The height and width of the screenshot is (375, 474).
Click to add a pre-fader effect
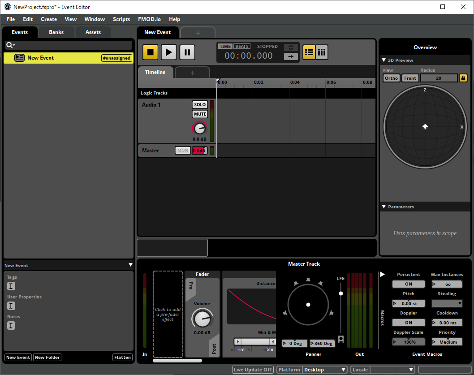point(168,314)
